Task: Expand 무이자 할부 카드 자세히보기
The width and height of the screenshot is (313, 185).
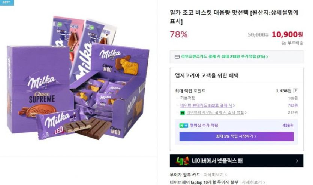Action: [215, 175]
